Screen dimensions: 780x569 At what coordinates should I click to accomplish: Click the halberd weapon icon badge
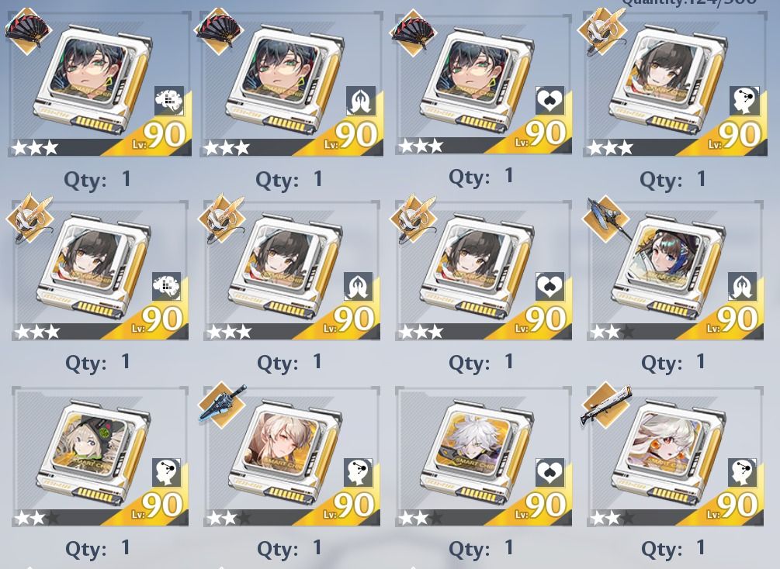[606, 219]
